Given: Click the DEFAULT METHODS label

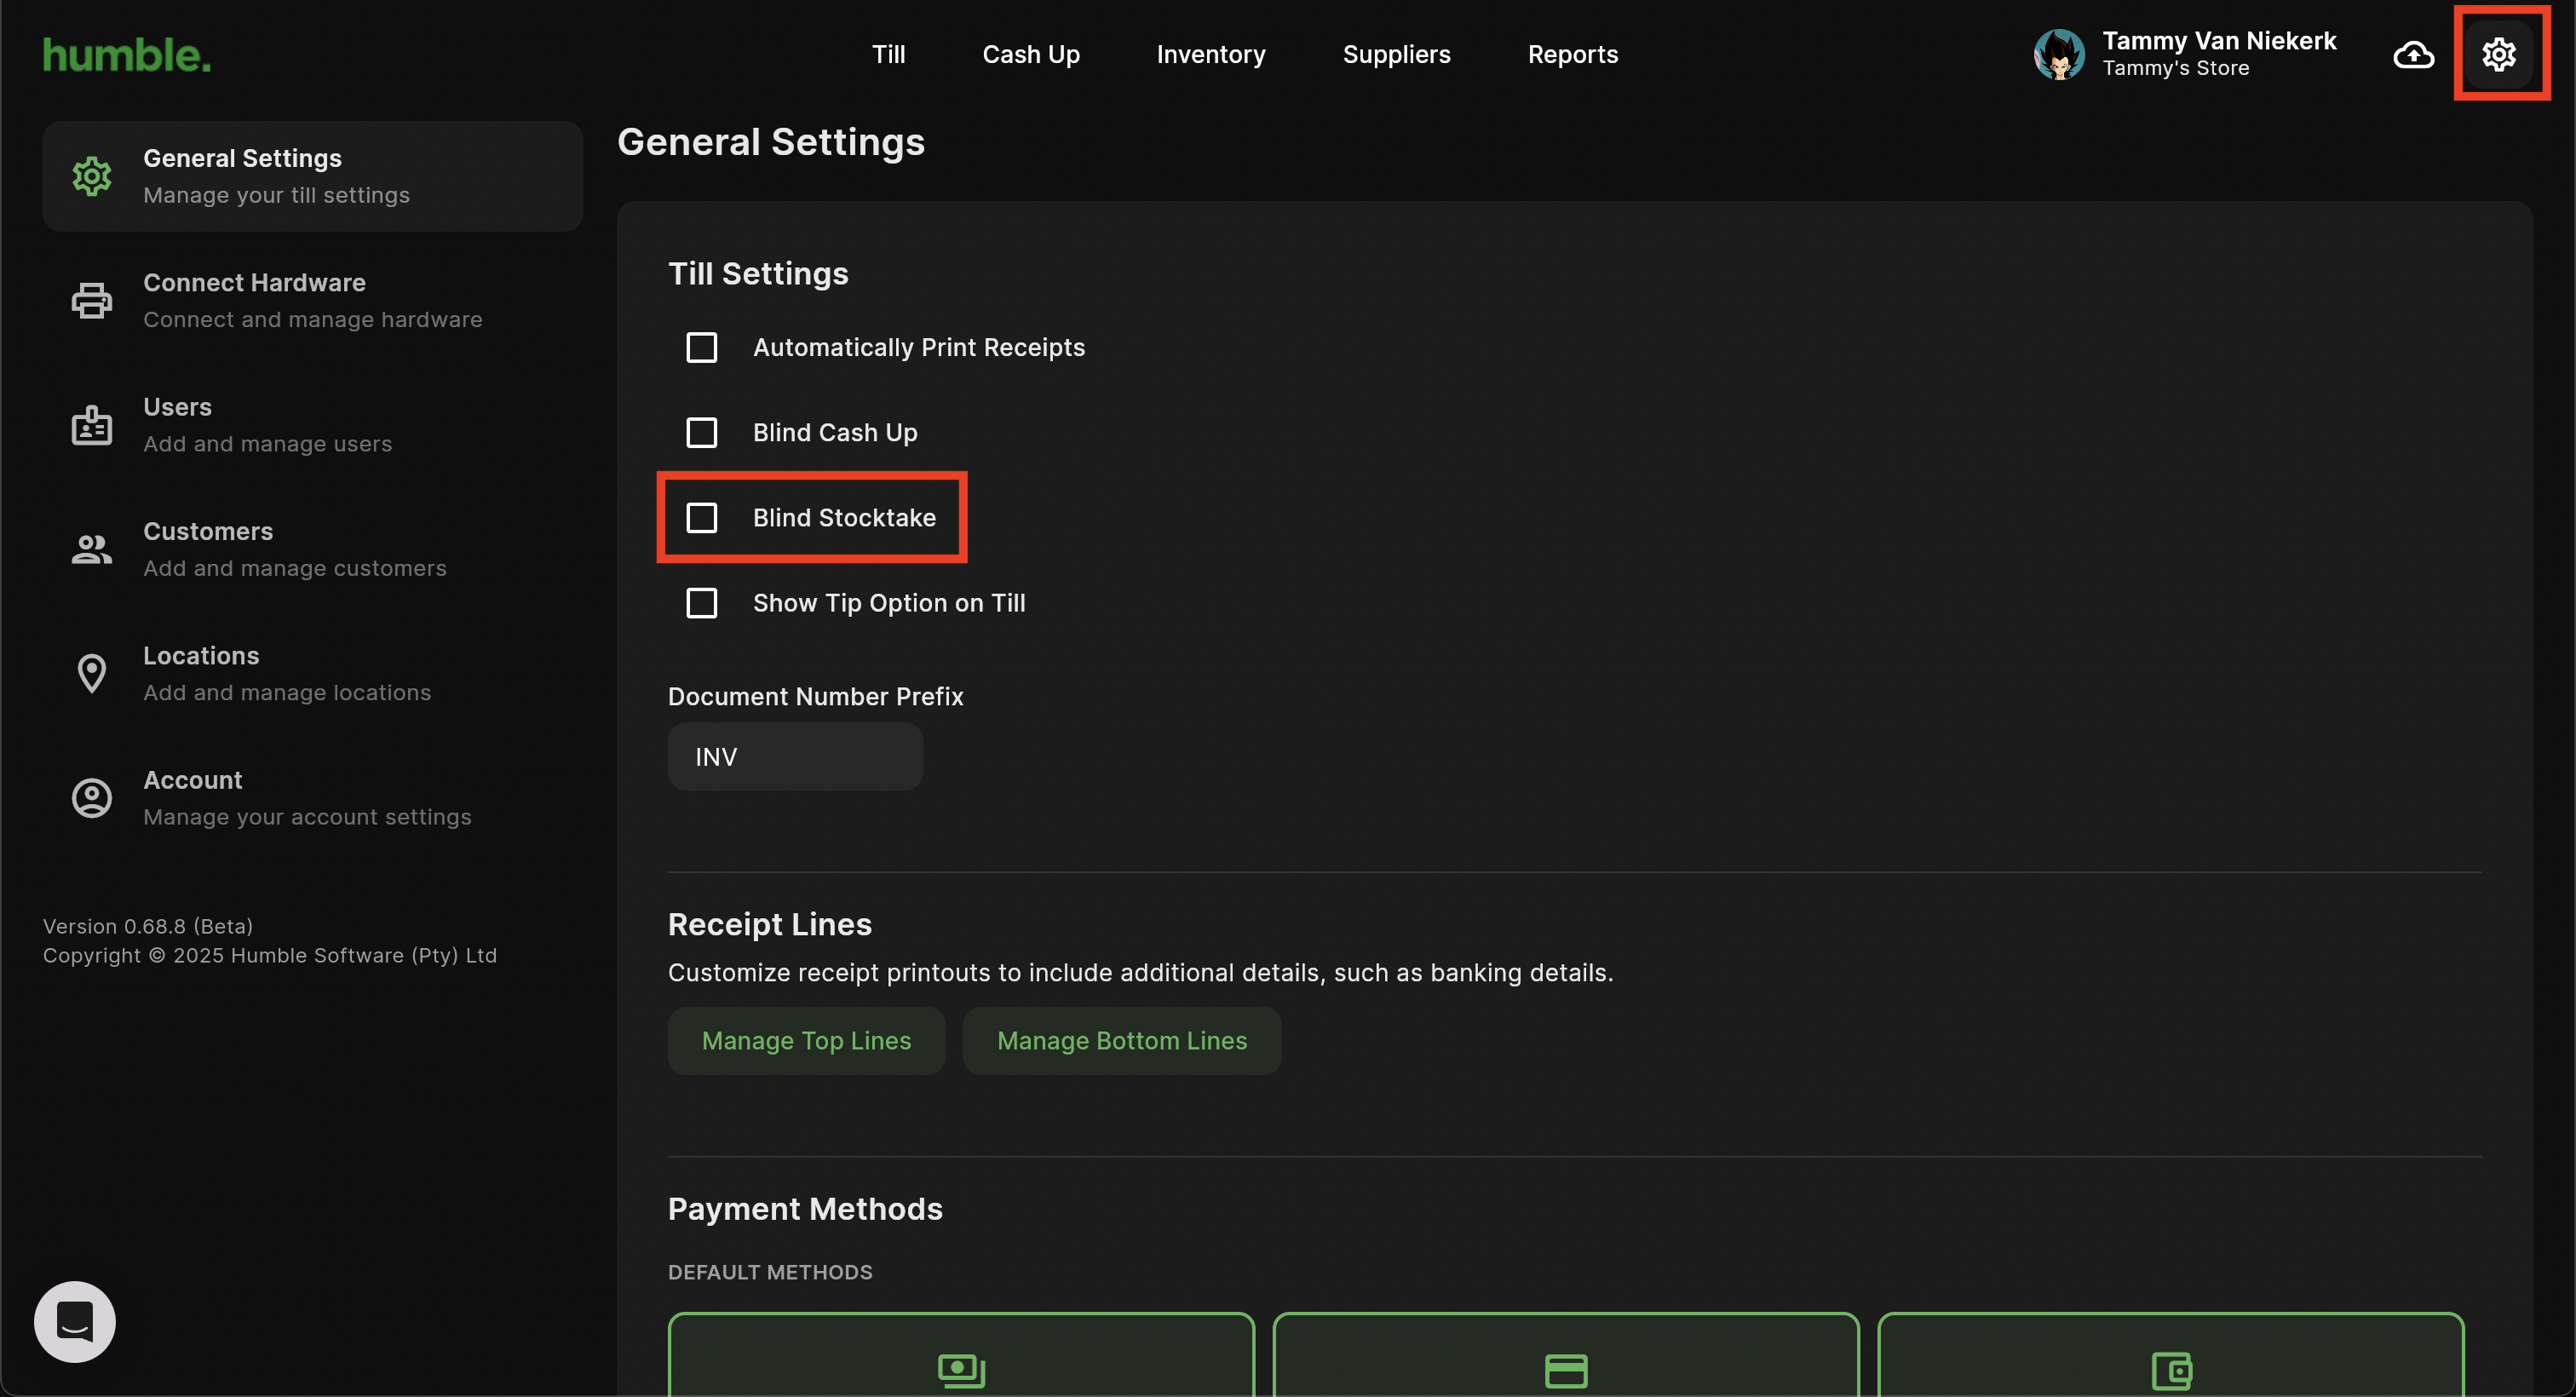Looking at the screenshot, I should pos(770,1272).
